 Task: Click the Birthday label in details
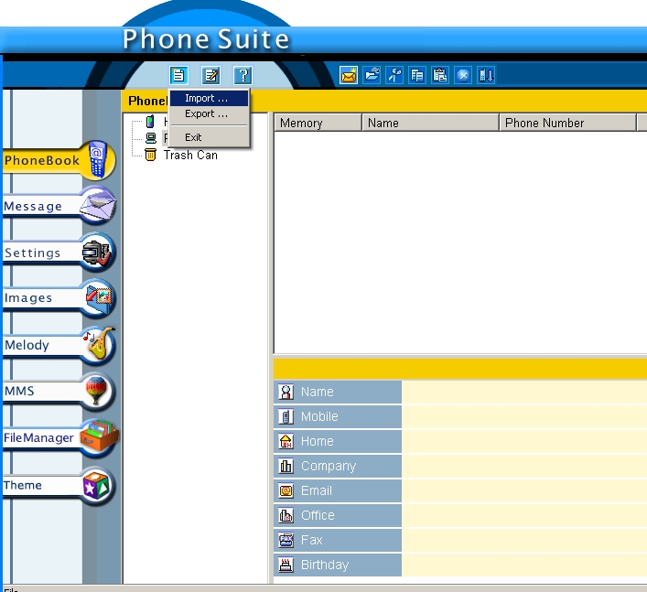(325, 565)
